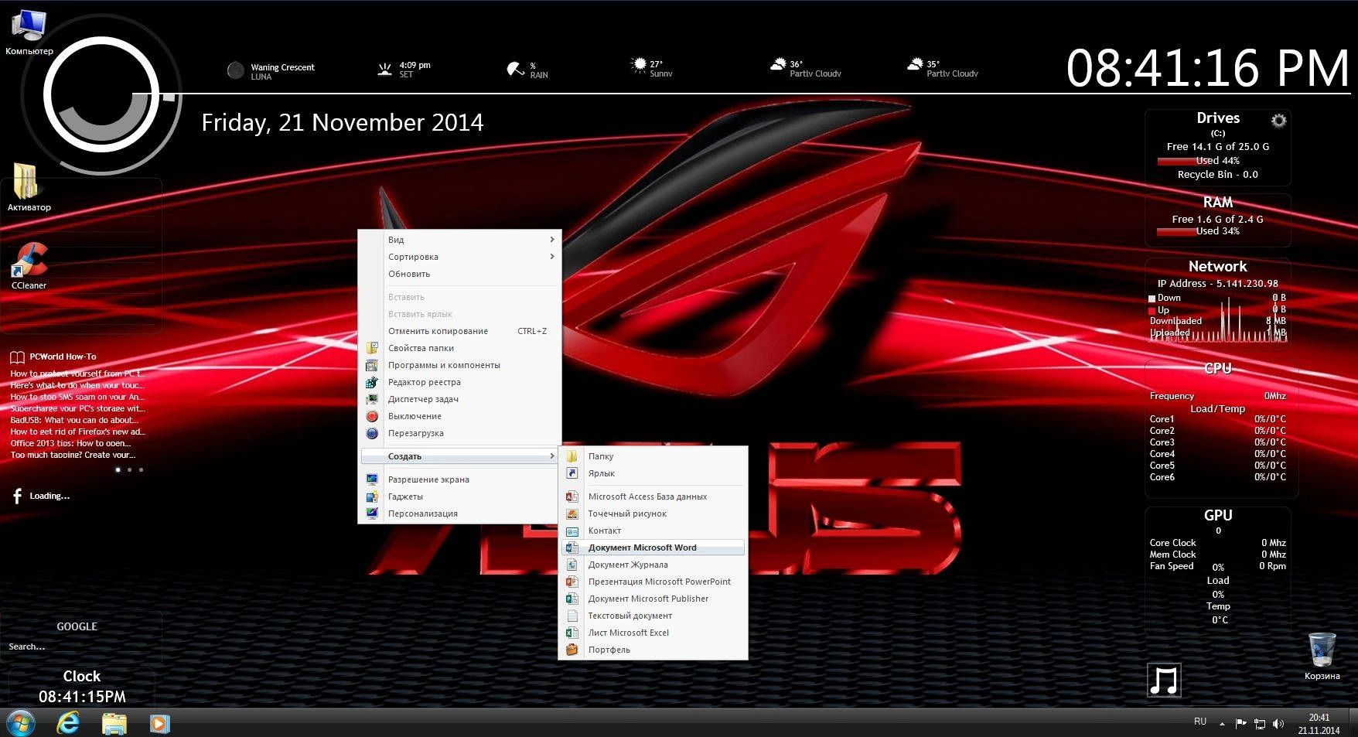1358x737 pixels.
Task: Open Программы и компоненты entry
Action: coord(460,365)
